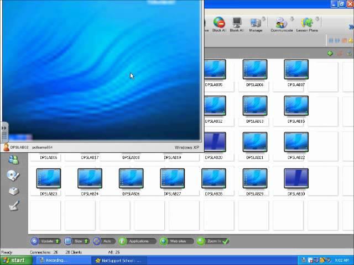Viewport: 354px width, 265px height.
Task: Toggle the Auto button in bottom bar
Action: [104, 241]
